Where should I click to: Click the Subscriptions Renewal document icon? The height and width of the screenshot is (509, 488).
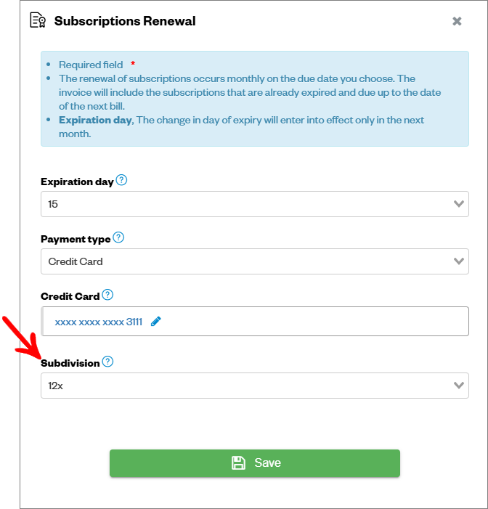tap(38, 20)
